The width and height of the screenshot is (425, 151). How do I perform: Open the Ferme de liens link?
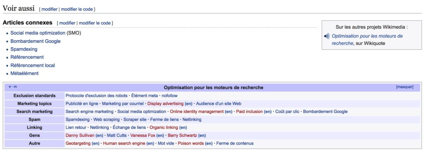coord(164,119)
